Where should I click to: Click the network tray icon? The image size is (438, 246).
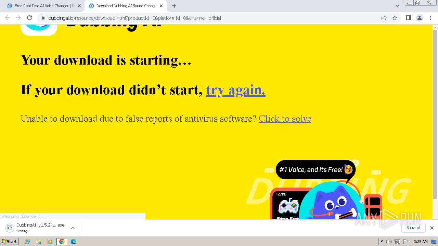pyautogui.click(x=397, y=242)
